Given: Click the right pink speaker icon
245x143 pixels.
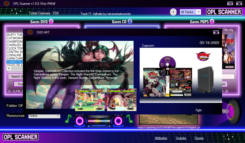Looking at the screenshot, I should pyautogui.click(x=118, y=121).
